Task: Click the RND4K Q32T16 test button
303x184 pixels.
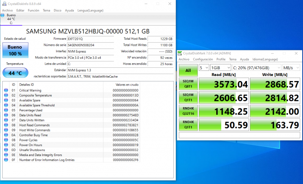Action: coord(188,111)
